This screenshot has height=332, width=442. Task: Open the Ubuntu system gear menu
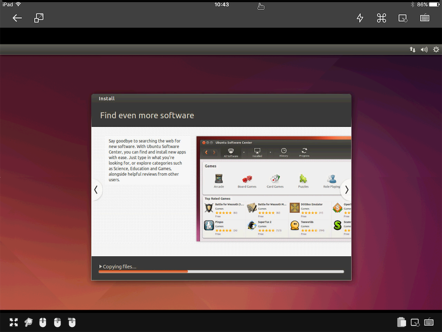[436, 50]
